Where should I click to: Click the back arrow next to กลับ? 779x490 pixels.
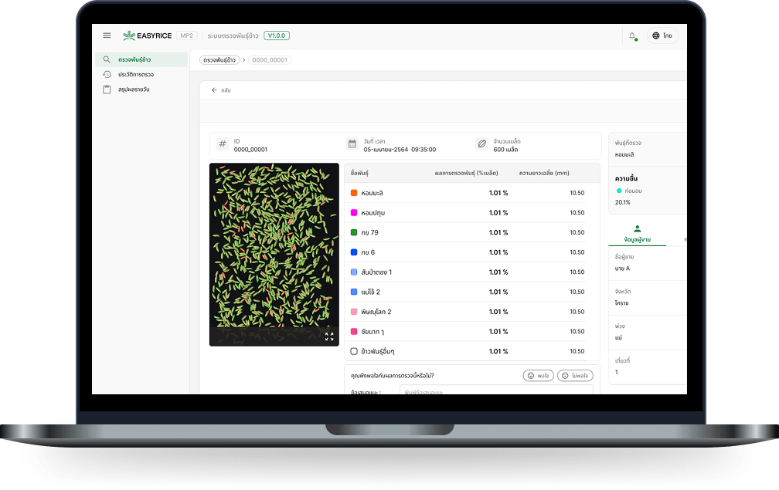point(214,90)
